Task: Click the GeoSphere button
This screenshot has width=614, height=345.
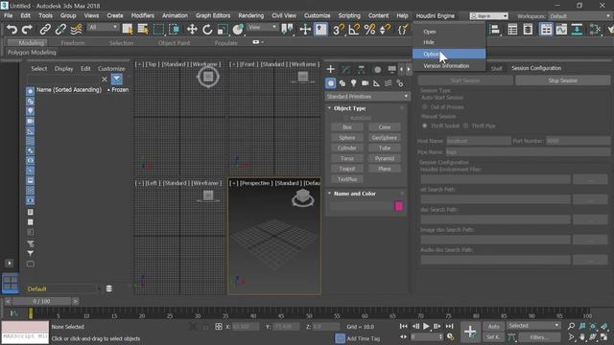Action: tap(384, 138)
